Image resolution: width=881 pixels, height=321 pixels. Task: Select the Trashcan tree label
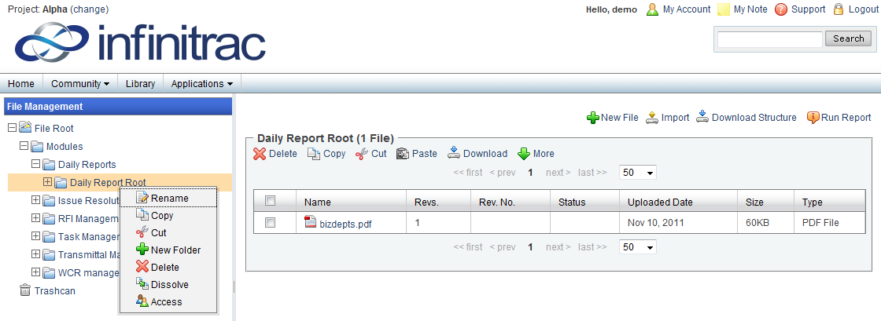[x=54, y=290]
